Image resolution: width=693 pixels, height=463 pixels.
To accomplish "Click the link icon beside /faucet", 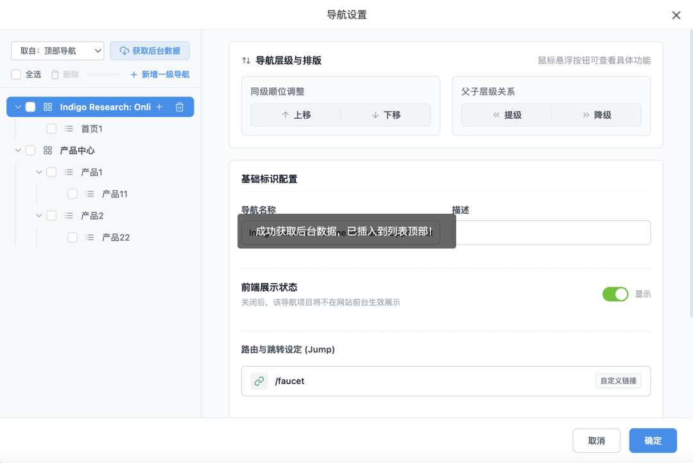I will 259,381.
